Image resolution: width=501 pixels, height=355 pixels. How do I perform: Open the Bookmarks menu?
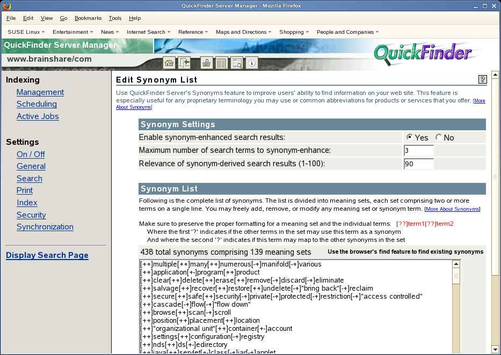tap(88, 18)
